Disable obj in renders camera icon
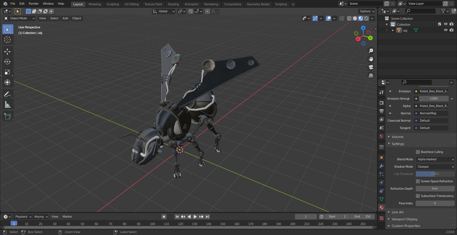 point(452,30)
